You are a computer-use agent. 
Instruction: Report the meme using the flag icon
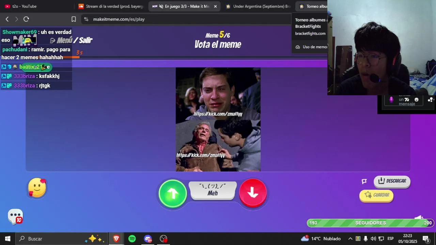pyautogui.click(x=364, y=181)
